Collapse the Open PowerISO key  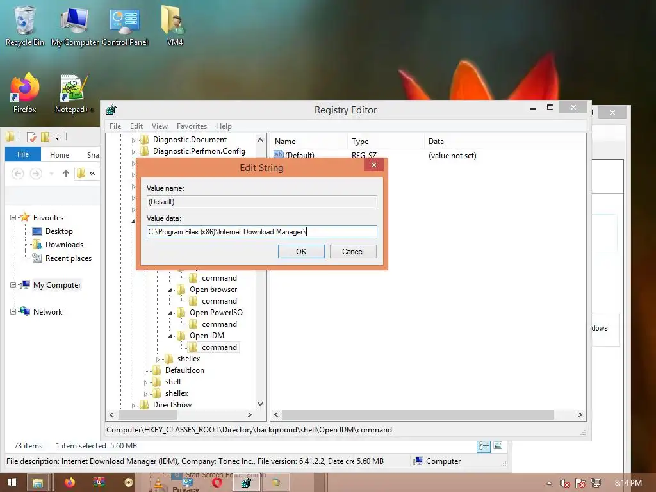(170, 313)
